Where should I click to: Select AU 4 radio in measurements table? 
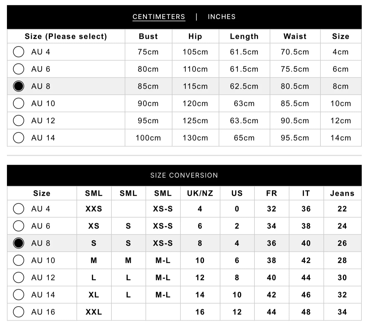[x=19, y=52]
